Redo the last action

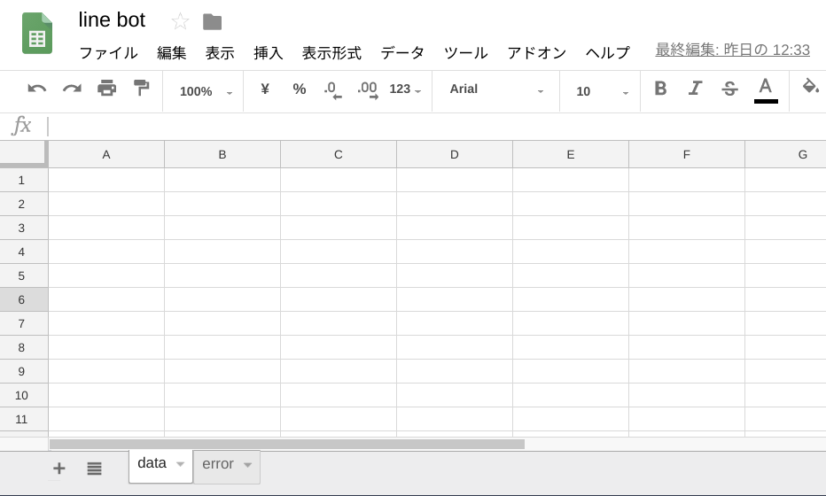pos(72,89)
